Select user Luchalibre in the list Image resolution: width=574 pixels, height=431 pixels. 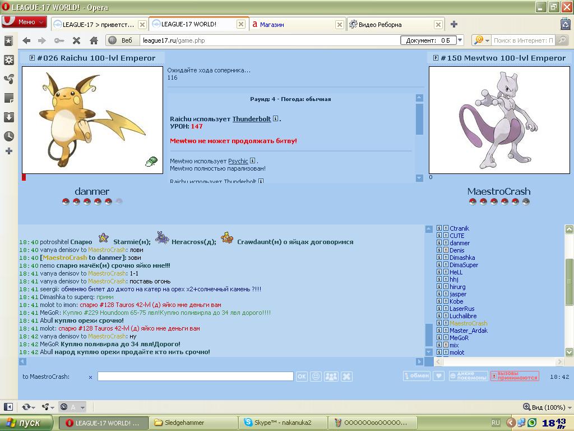(x=463, y=316)
